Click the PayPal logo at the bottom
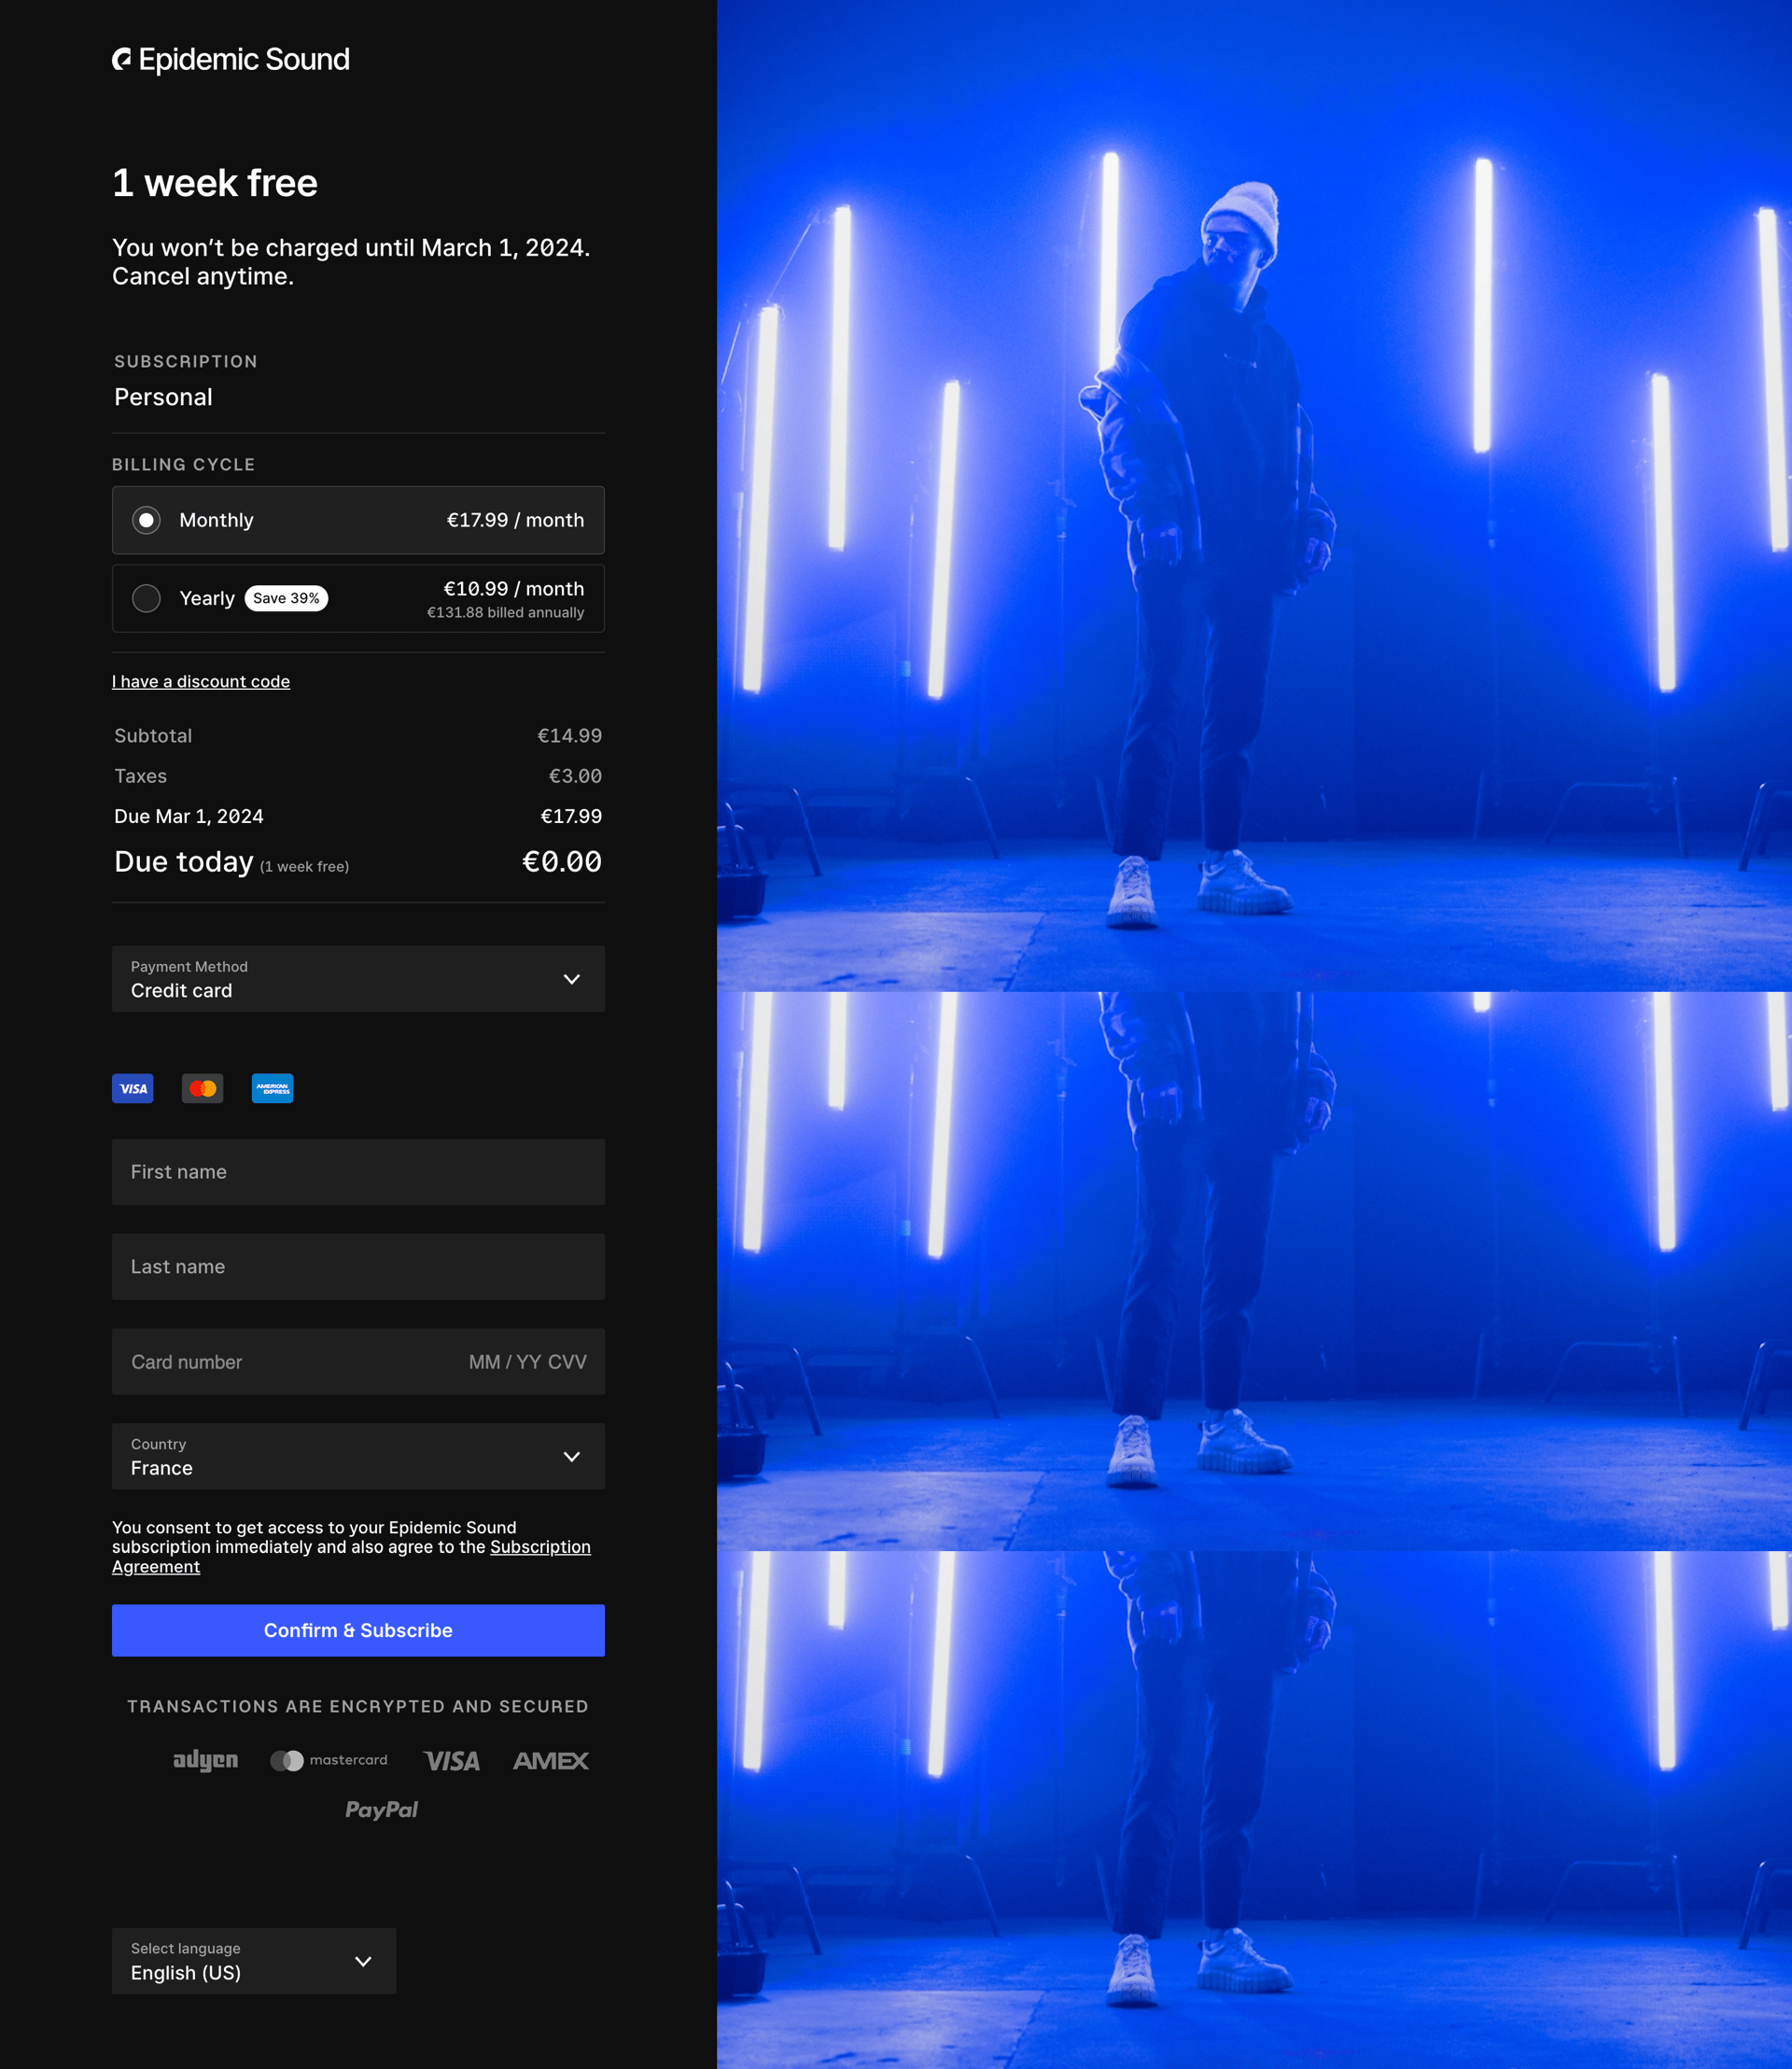The width and height of the screenshot is (1792, 2069). 382,1809
